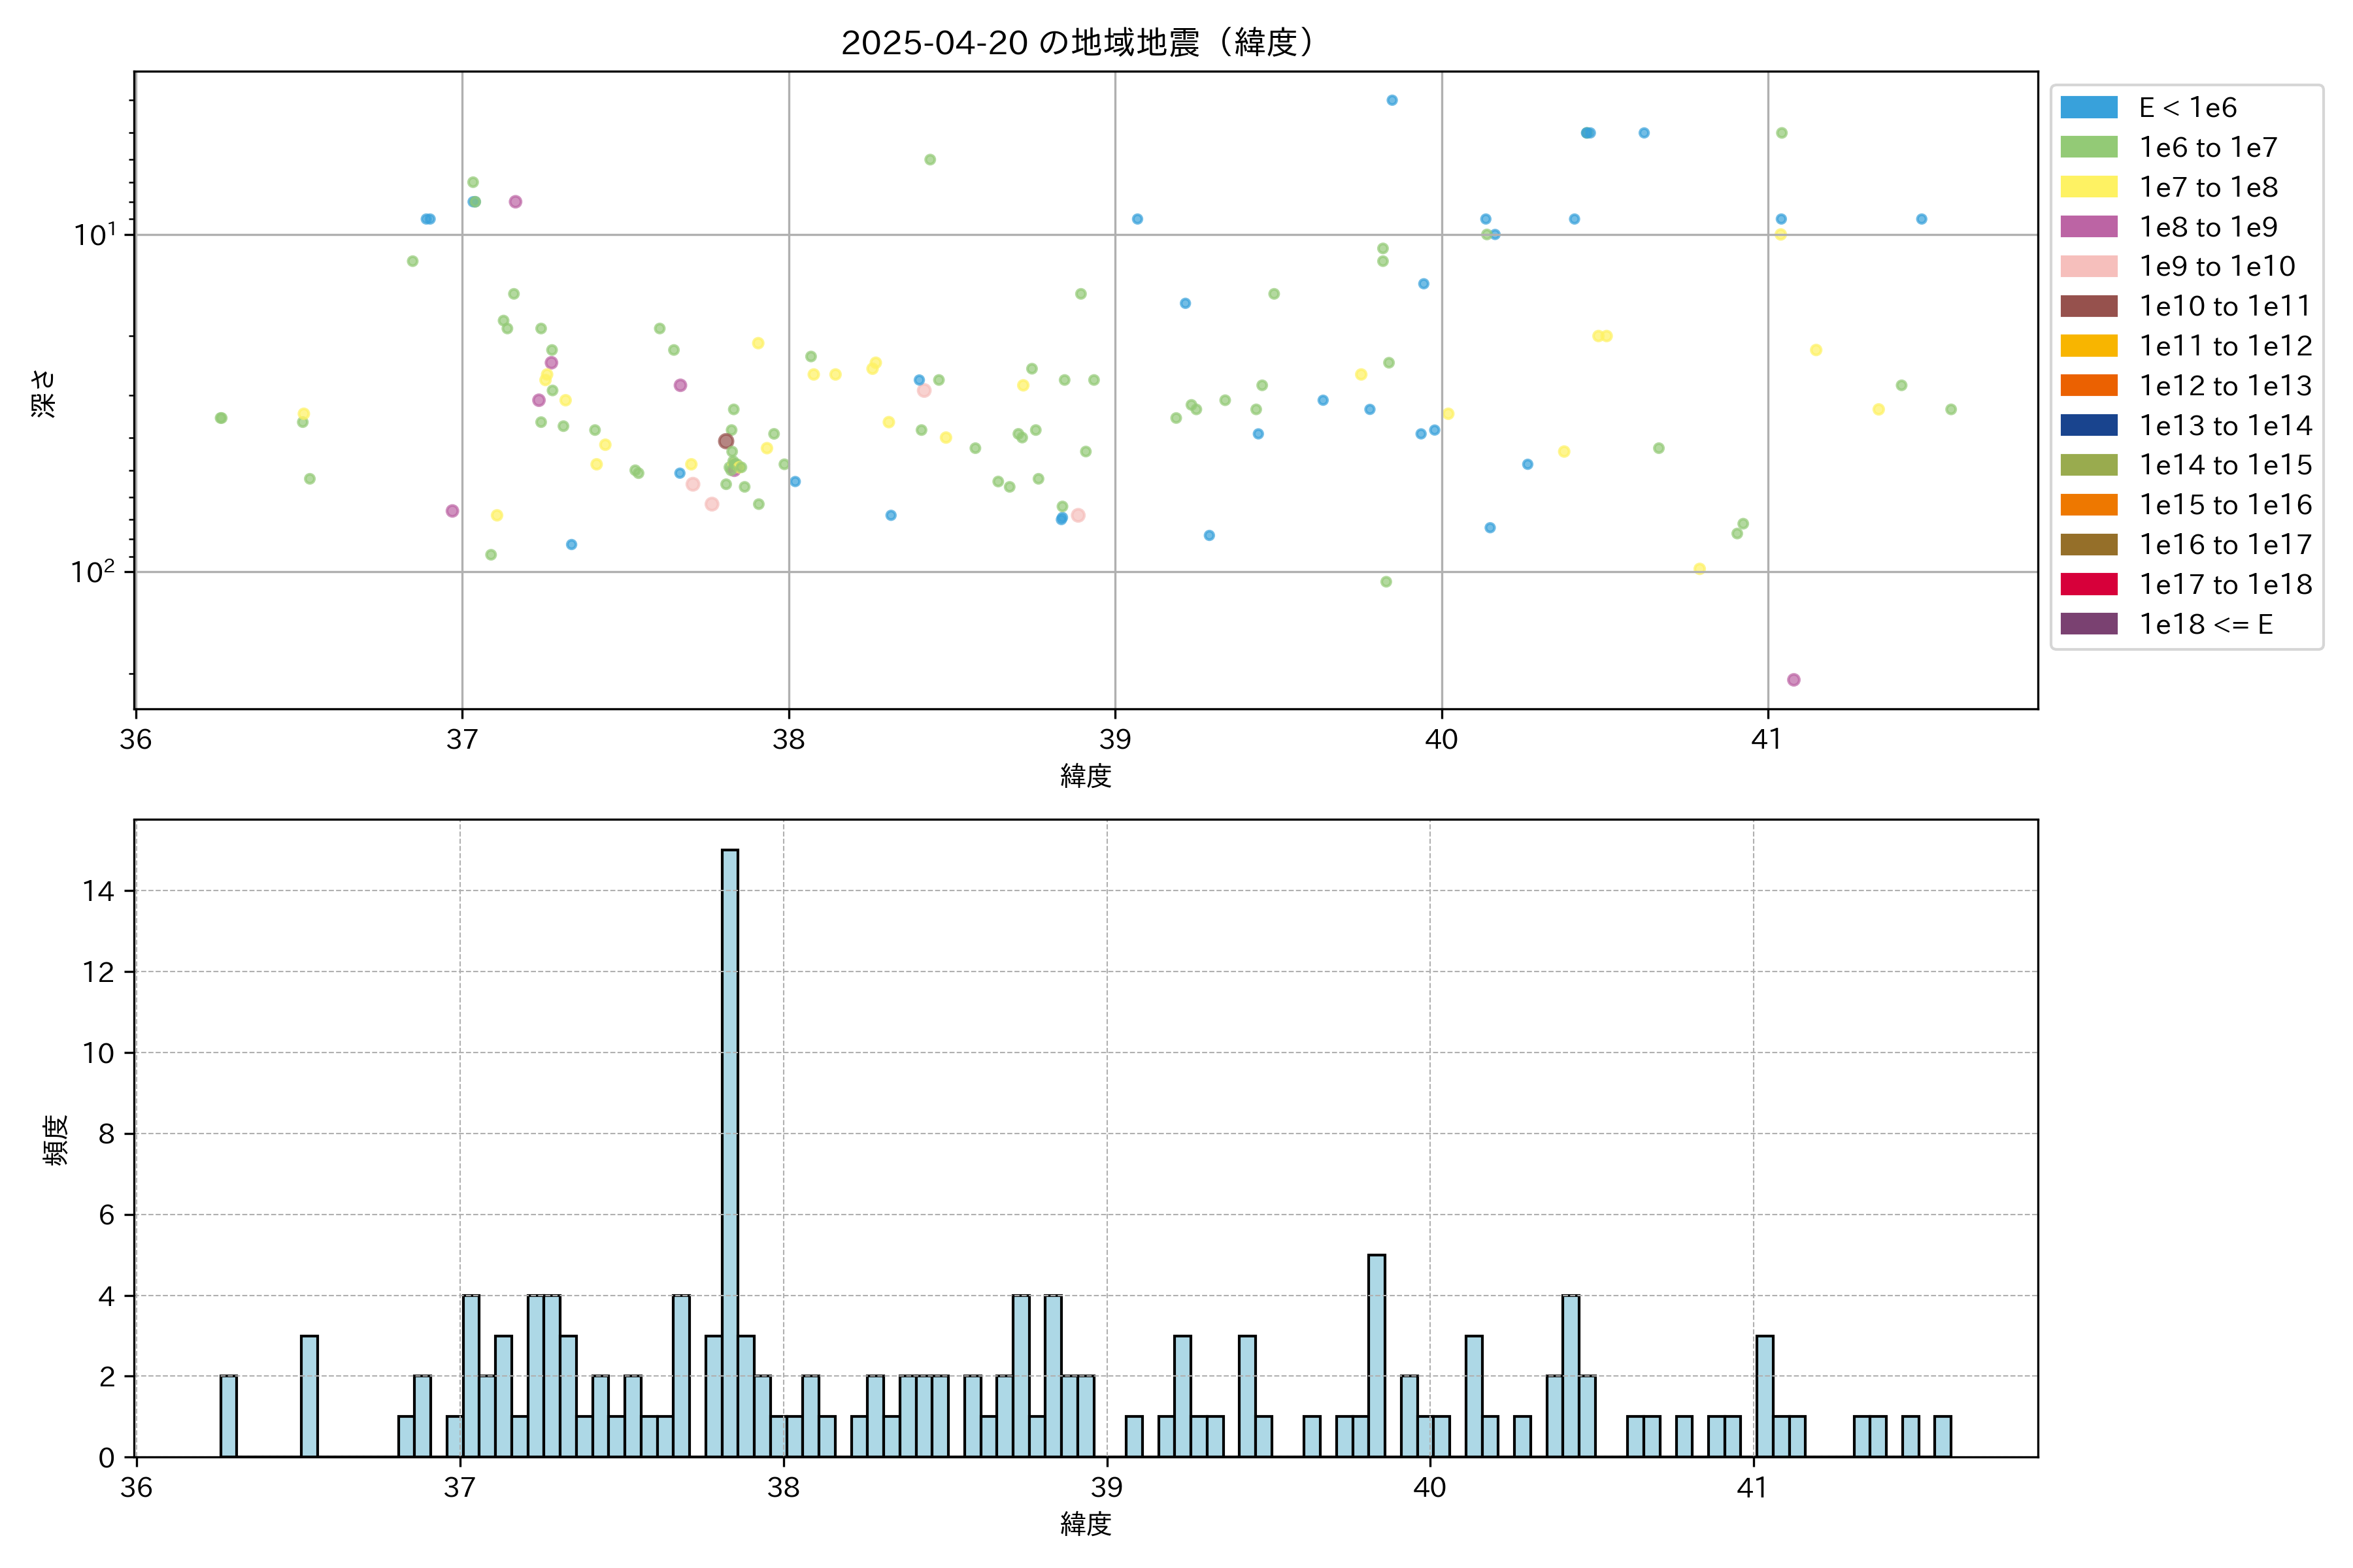Click the tallest histogram bar near latitude 37.8

pos(730,1150)
